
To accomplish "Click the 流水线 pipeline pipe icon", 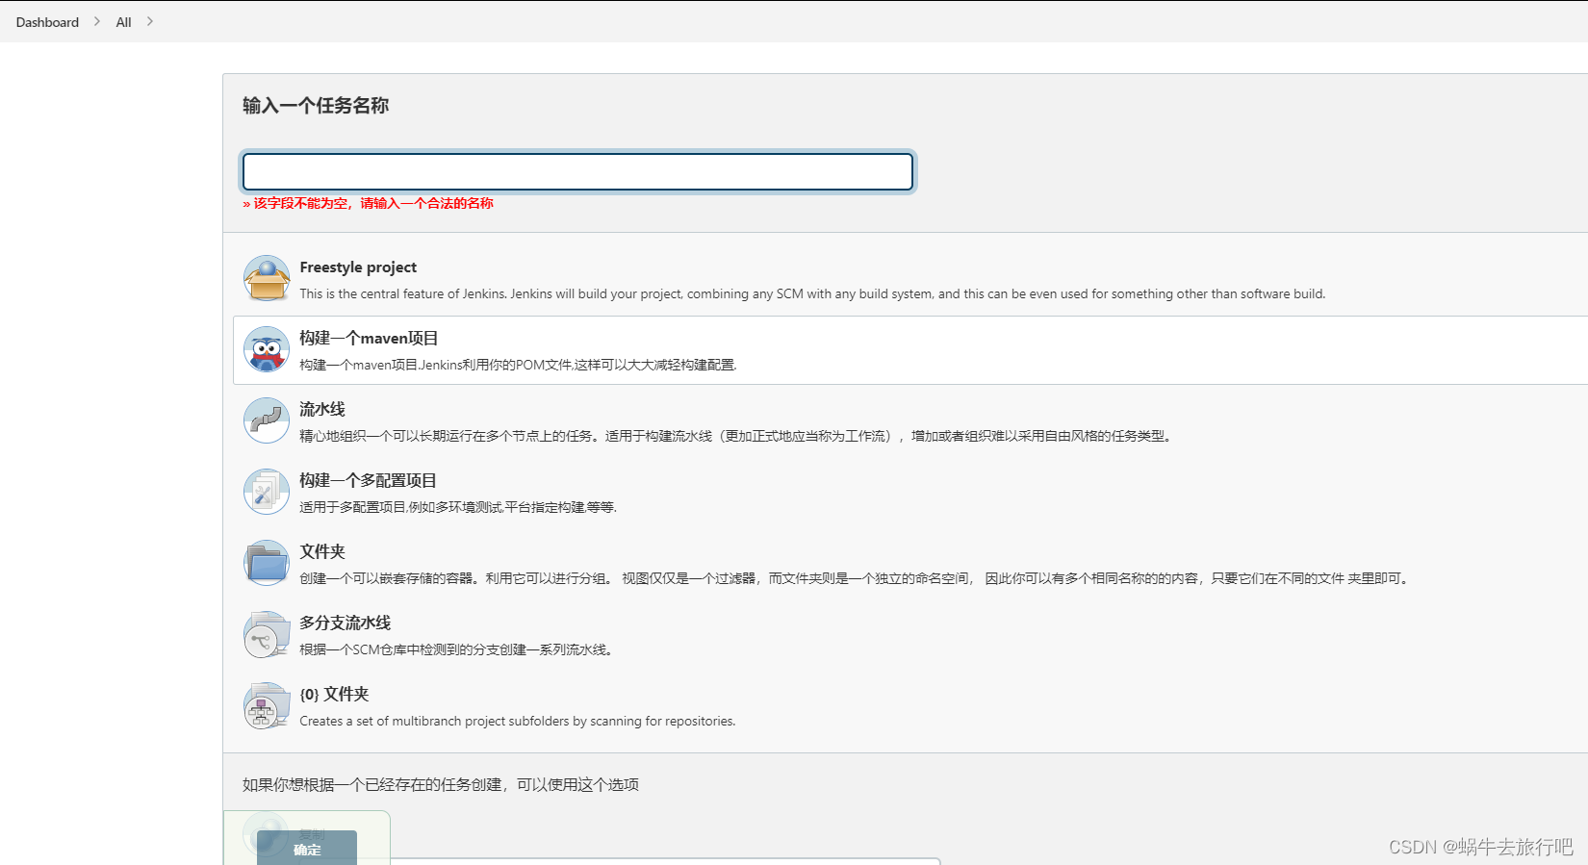I will point(267,420).
